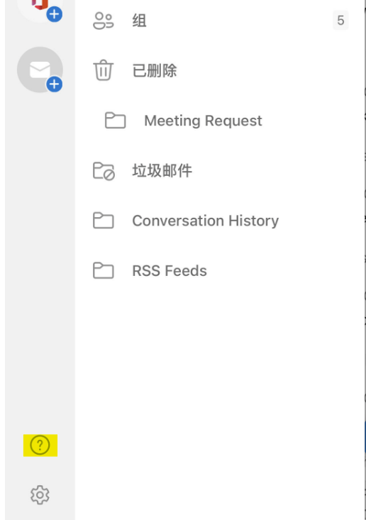Click the junk mail folder blocked icon

point(104,171)
